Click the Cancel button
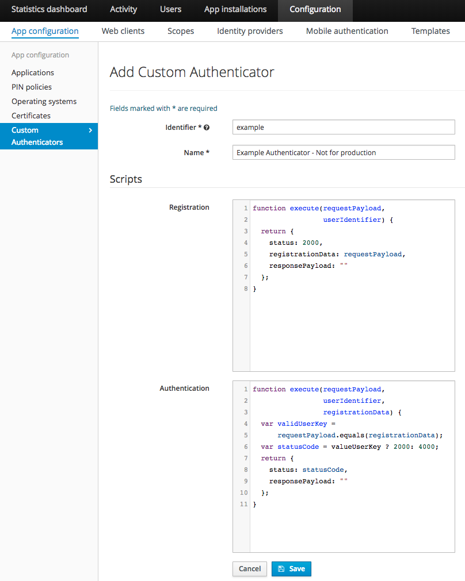465x581 pixels. click(x=250, y=569)
